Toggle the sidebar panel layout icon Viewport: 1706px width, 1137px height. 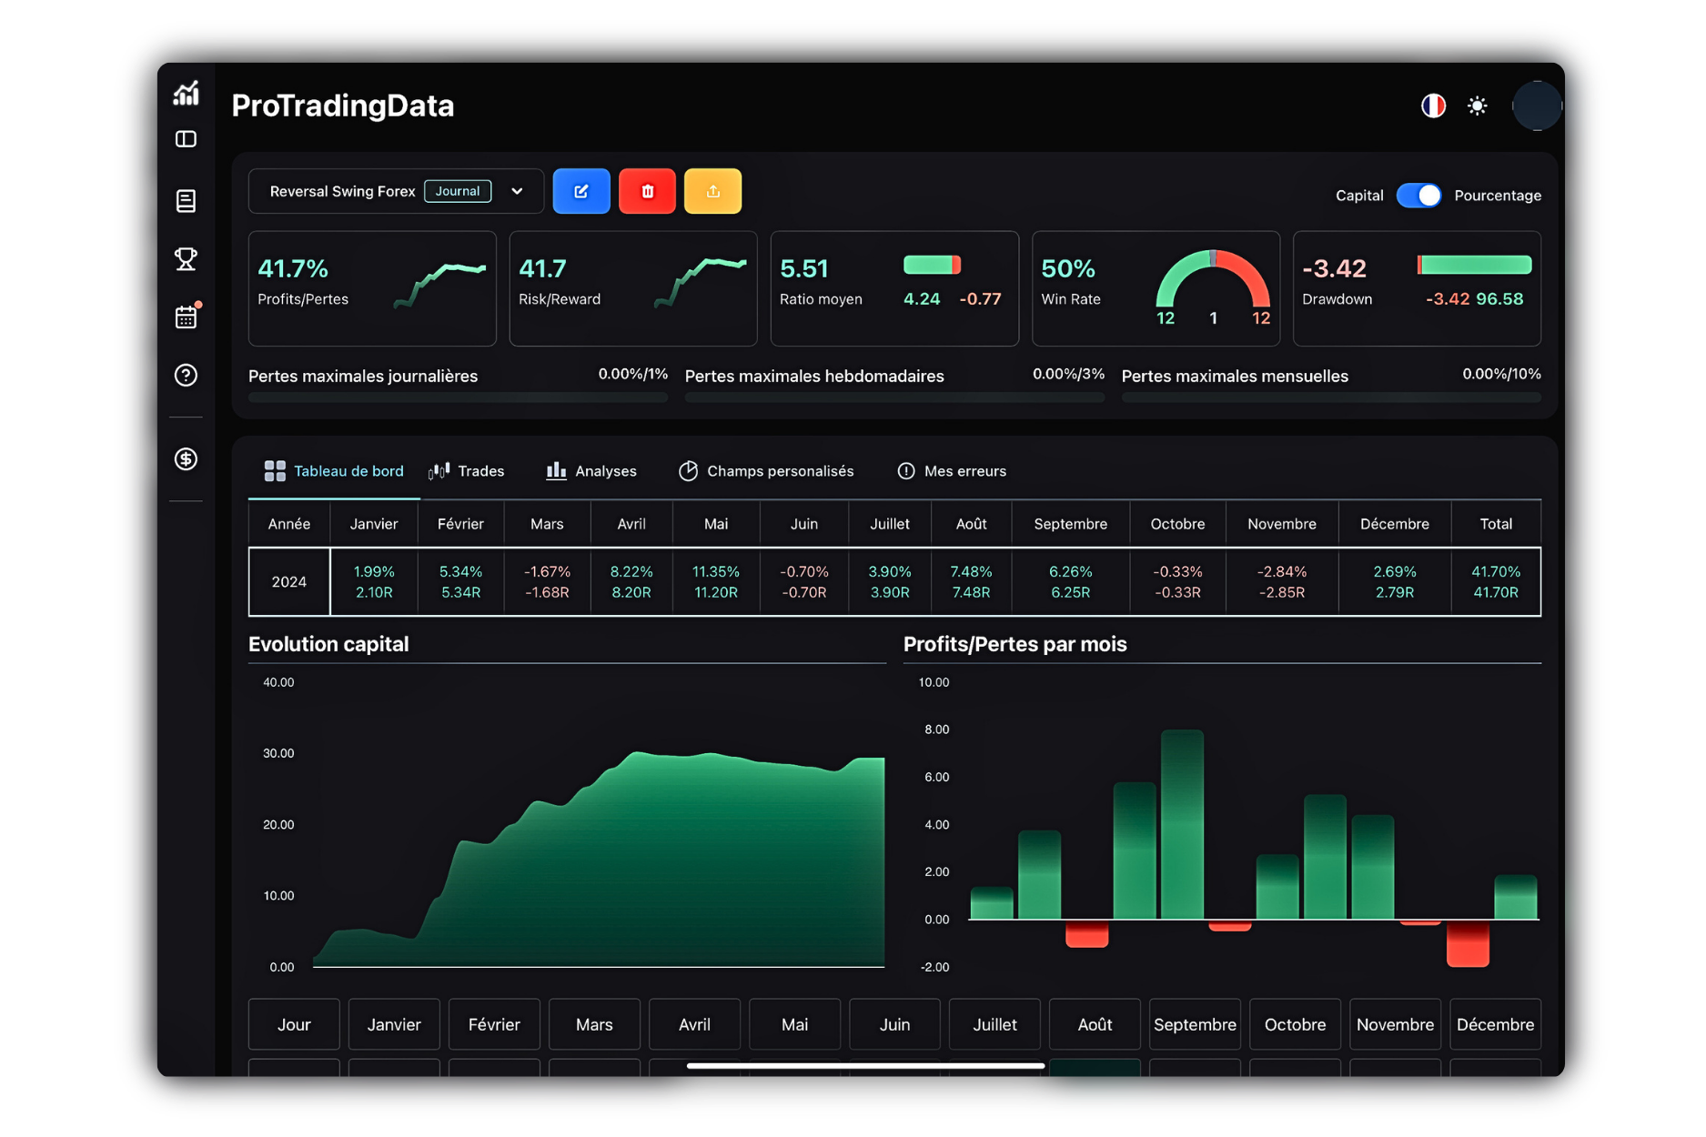tap(186, 139)
